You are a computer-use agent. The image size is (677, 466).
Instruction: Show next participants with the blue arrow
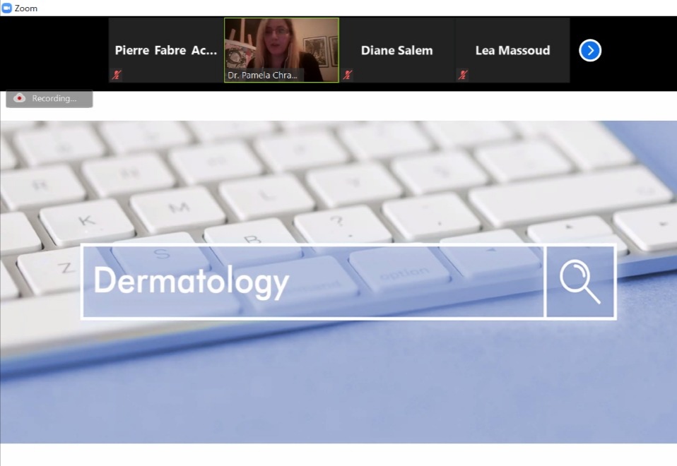coord(590,51)
